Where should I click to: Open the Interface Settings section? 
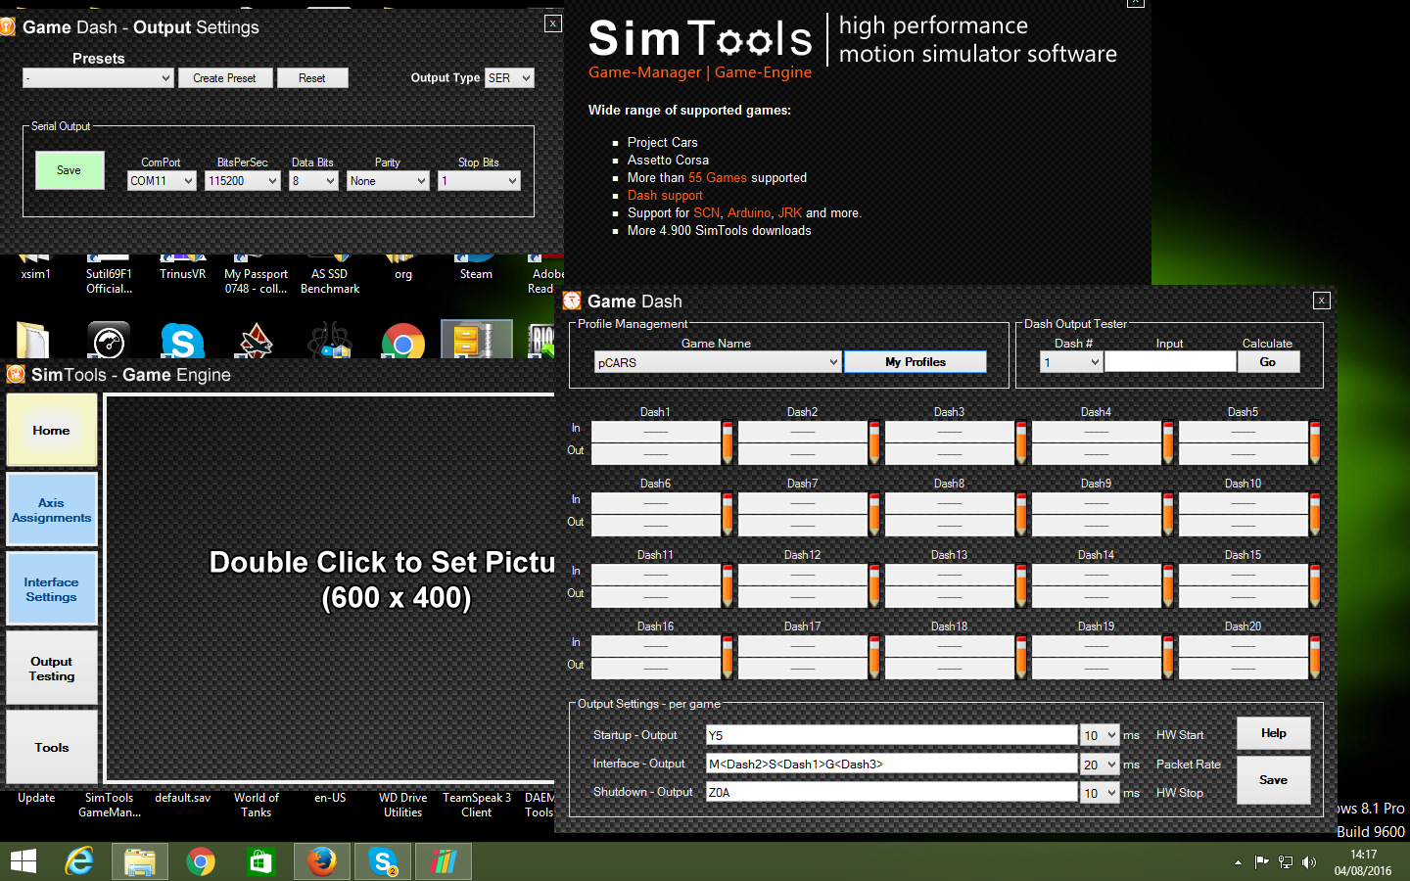tap(52, 588)
